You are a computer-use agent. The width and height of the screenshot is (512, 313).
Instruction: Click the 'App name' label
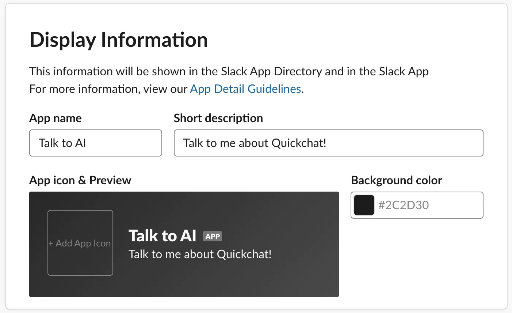click(x=56, y=118)
